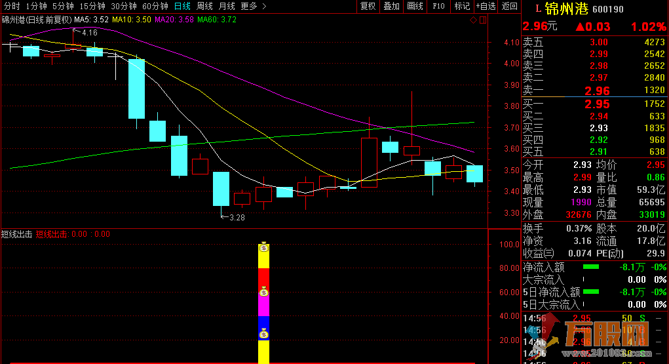This screenshot has height=364, width=669.
Task: Click the 3.28 low price marker
Action: pos(237,218)
